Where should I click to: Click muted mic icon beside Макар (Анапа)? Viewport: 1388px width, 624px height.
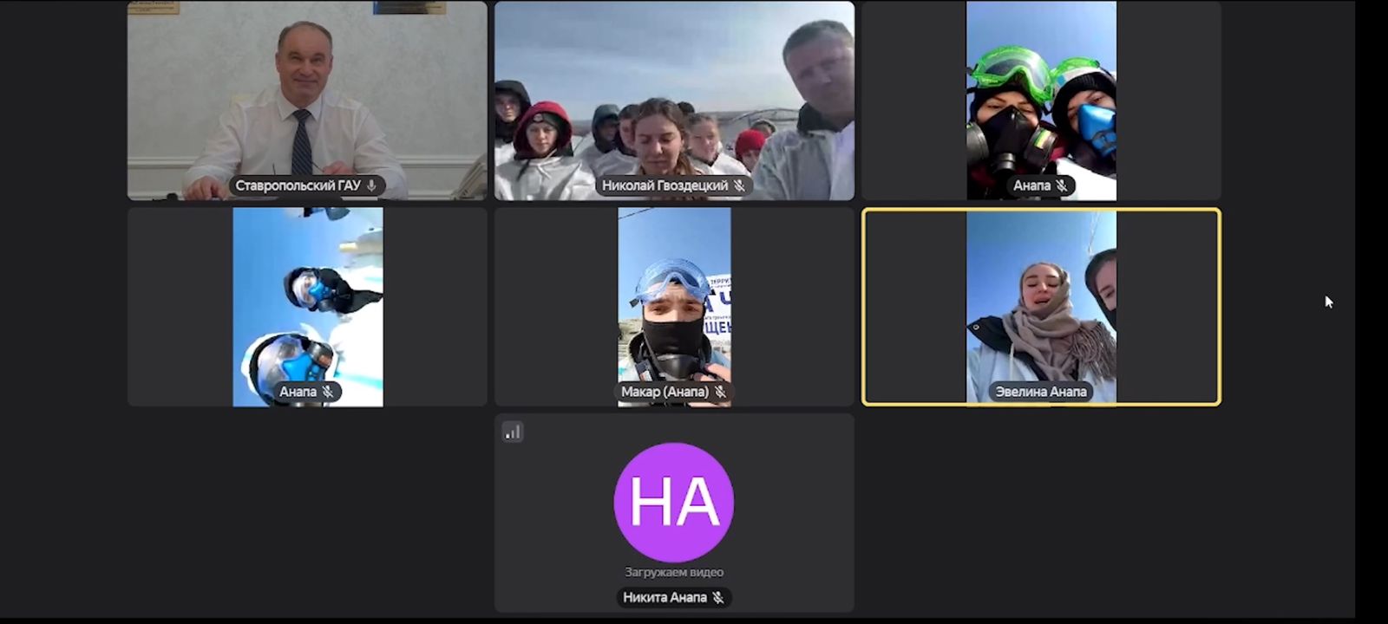click(x=720, y=392)
